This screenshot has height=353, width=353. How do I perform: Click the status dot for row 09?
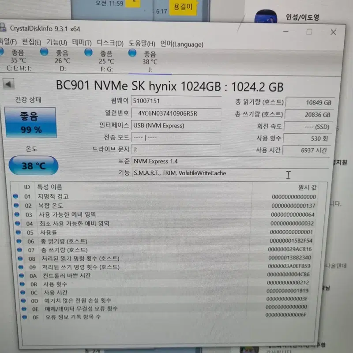coord(21,267)
